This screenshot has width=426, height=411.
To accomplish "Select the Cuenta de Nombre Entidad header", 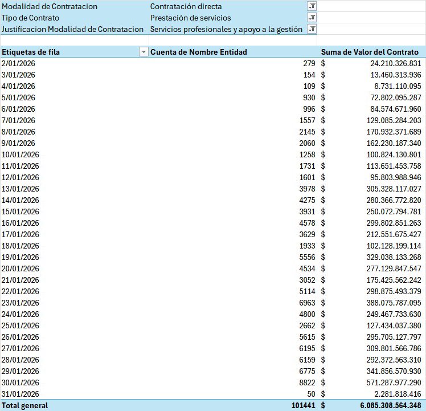I will click(x=199, y=52).
